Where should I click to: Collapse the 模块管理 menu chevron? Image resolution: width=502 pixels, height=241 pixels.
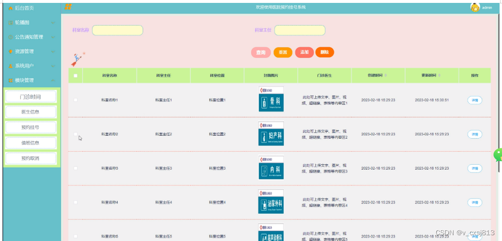tap(53, 80)
